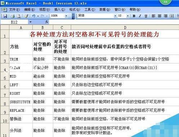179x137 pixels.
Task: Select row 10 header
Action: [x=5, y=119]
